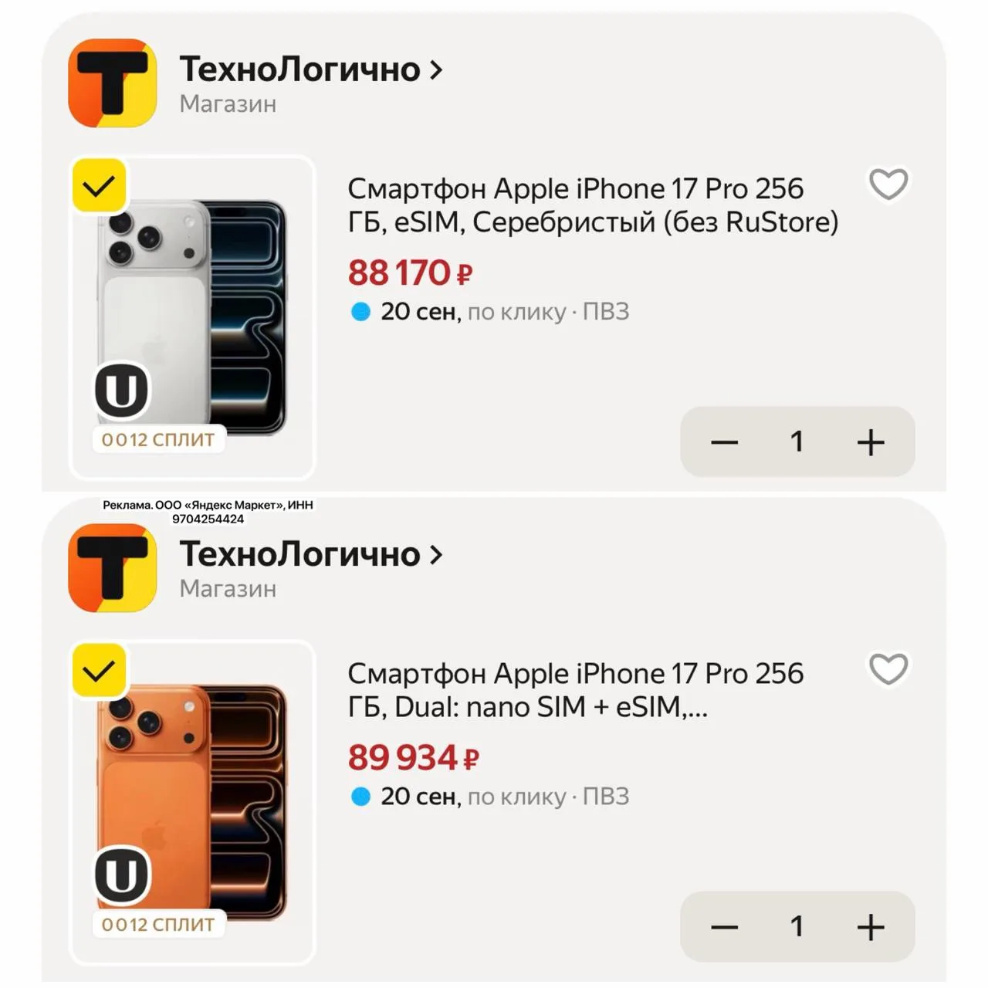988x988 pixels.
Task: Uncheck the orange iPhone 17 Pro item
Action: (99, 671)
